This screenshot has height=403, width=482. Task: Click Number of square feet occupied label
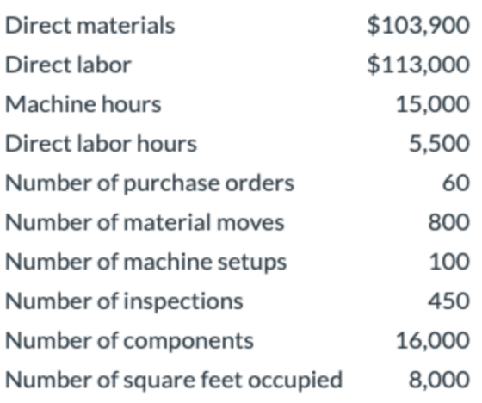point(174,381)
